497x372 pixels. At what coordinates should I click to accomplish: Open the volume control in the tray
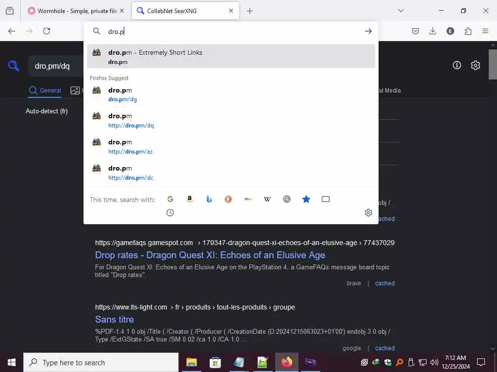coord(434,362)
